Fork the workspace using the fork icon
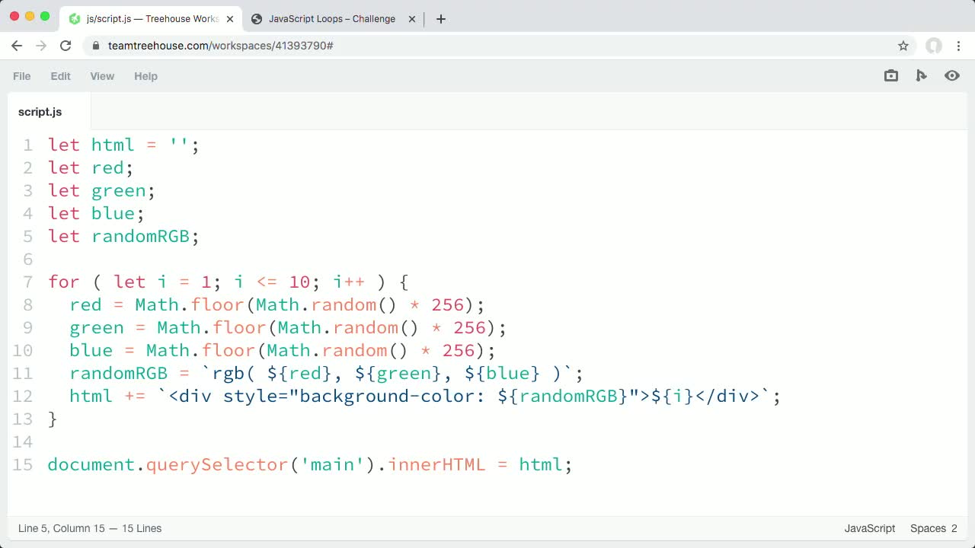The height and width of the screenshot is (548, 975). click(x=921, y=75)
